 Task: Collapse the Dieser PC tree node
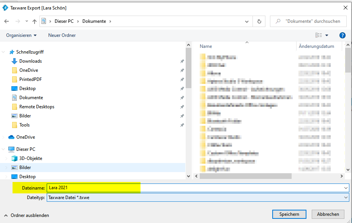click(x=4, y=149)
